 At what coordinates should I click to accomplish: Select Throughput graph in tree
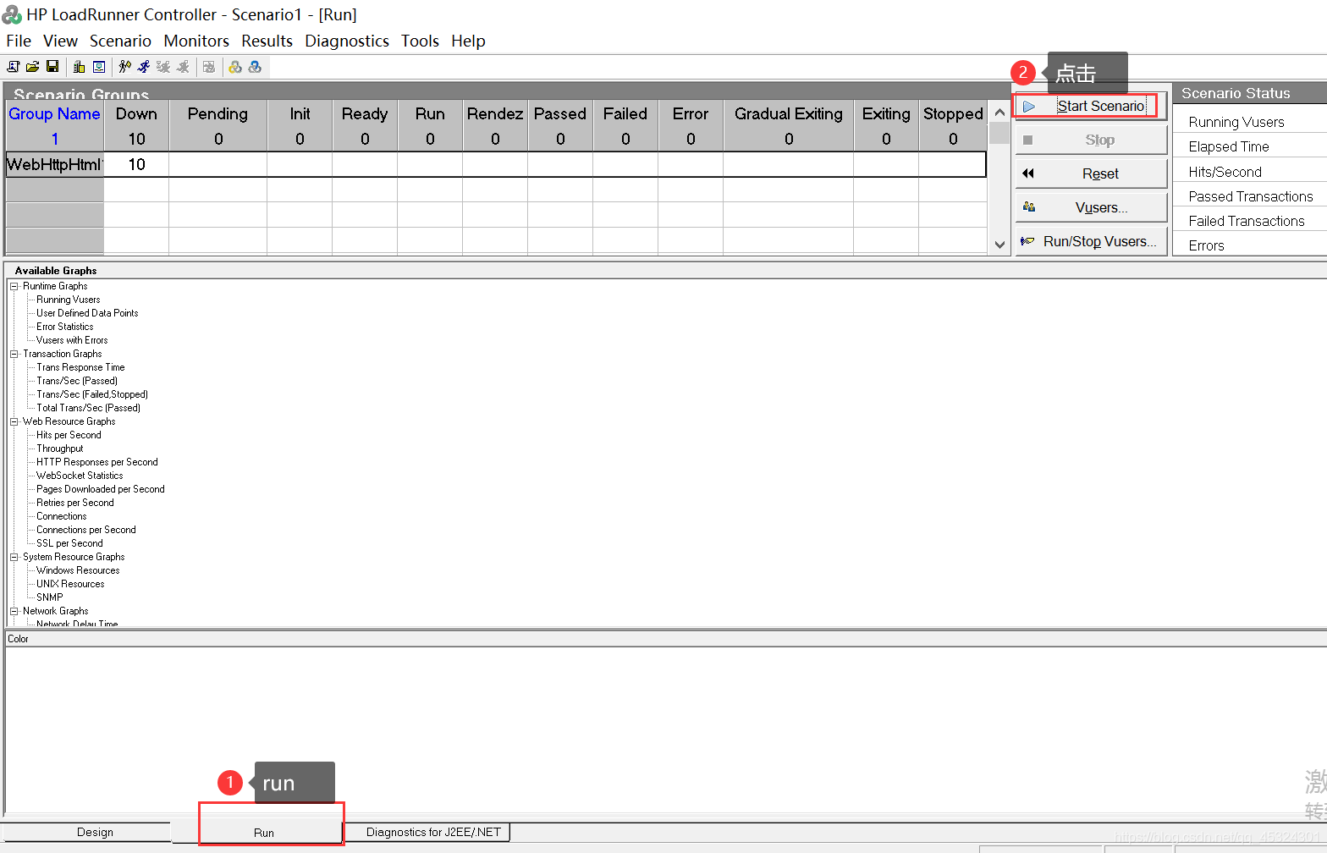60,449
